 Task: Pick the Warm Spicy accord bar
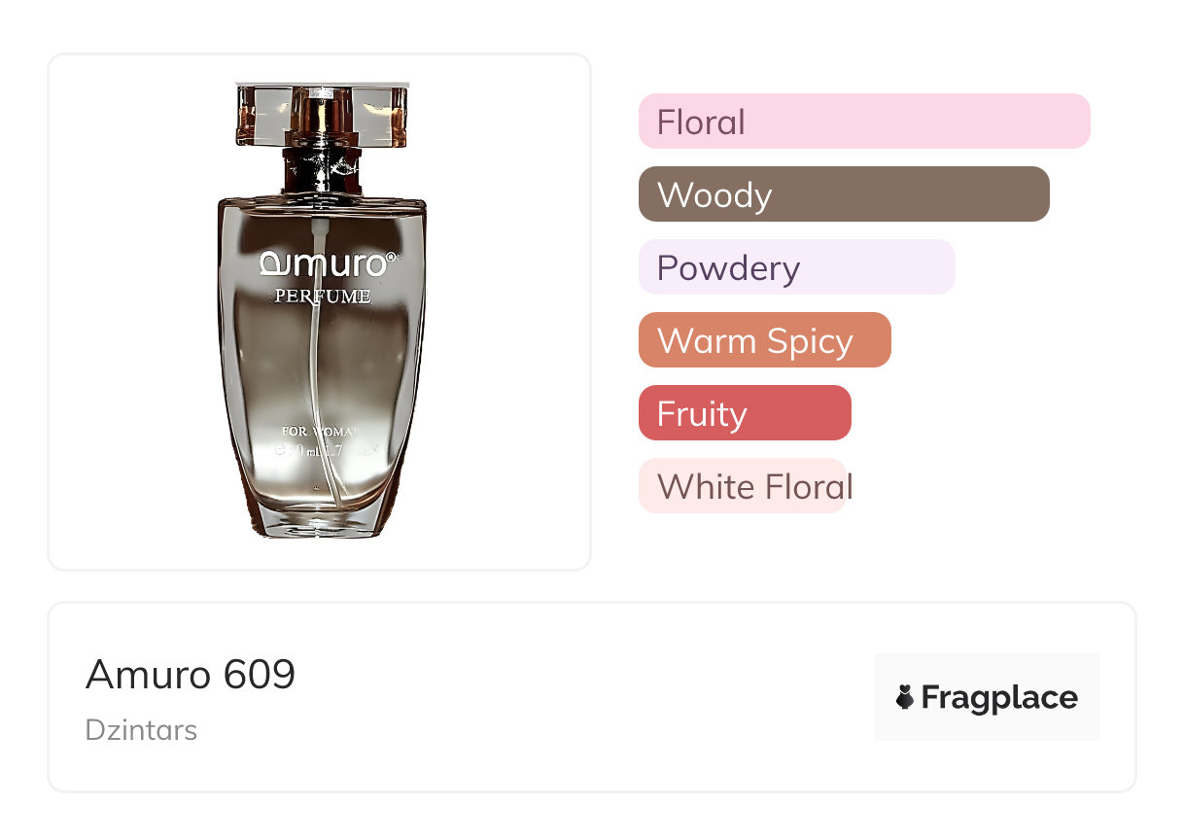[764, 340]
